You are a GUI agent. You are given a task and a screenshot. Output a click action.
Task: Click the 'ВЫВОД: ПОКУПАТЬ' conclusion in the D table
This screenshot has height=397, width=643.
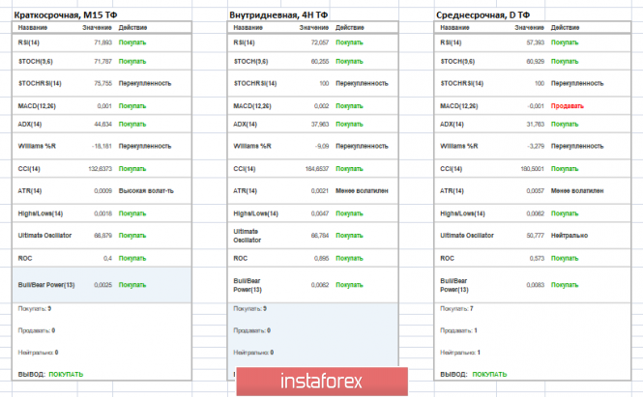click(x=473, y=375)
